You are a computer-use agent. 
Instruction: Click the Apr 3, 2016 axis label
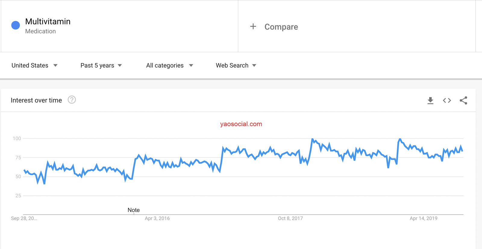[157, 218]
